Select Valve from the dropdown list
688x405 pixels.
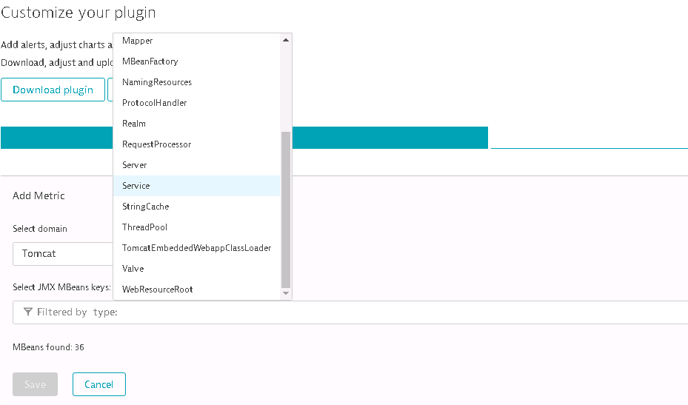tap(196, 269)
